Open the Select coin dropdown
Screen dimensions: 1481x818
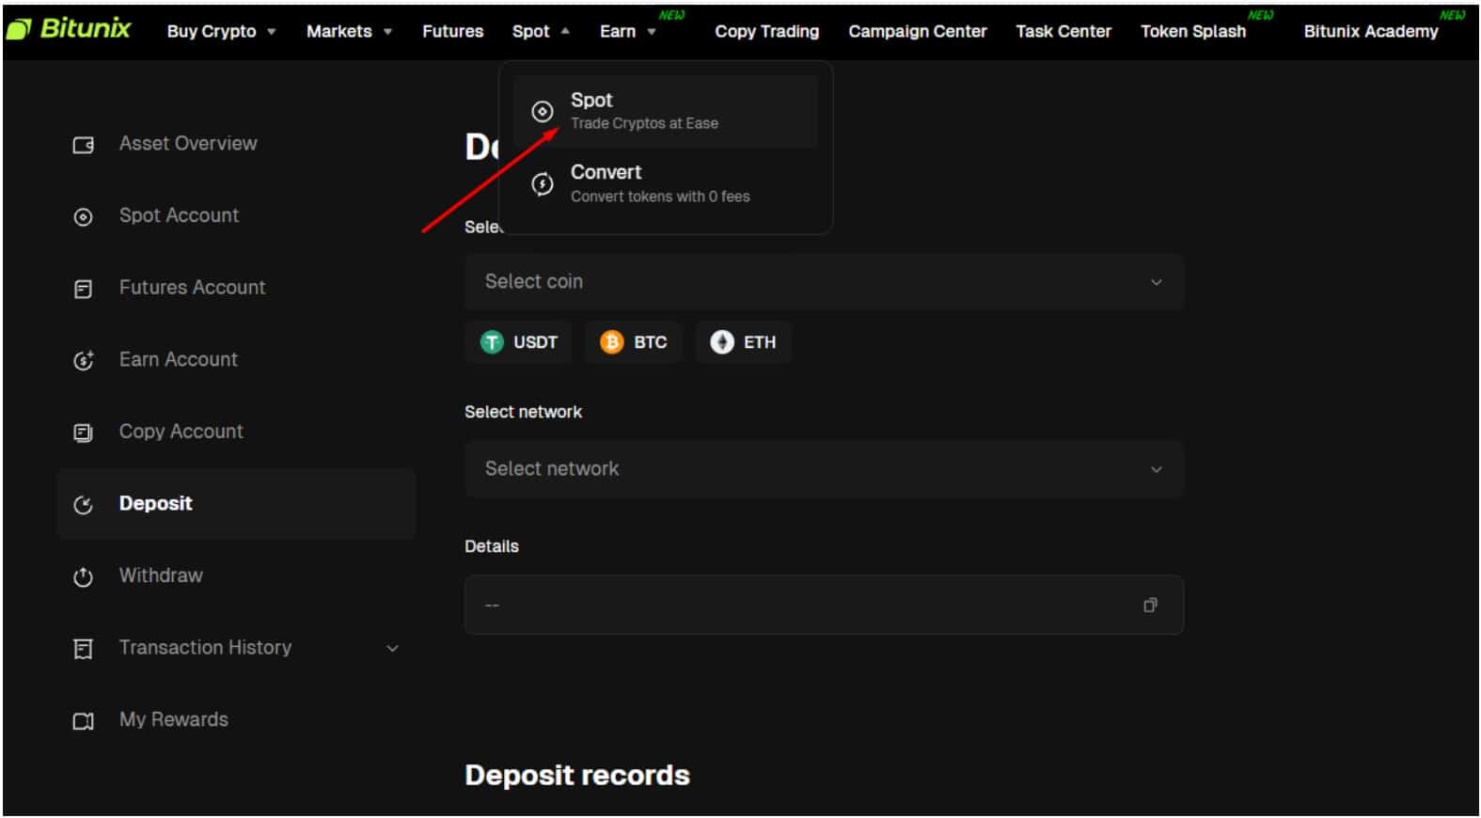pyautogui.click(x=824, y=282)
